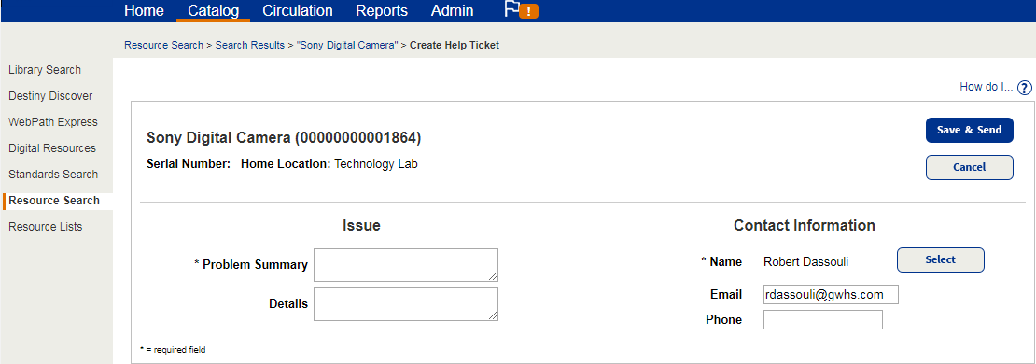Click the Problem Summary resize grip

(493, 277)
